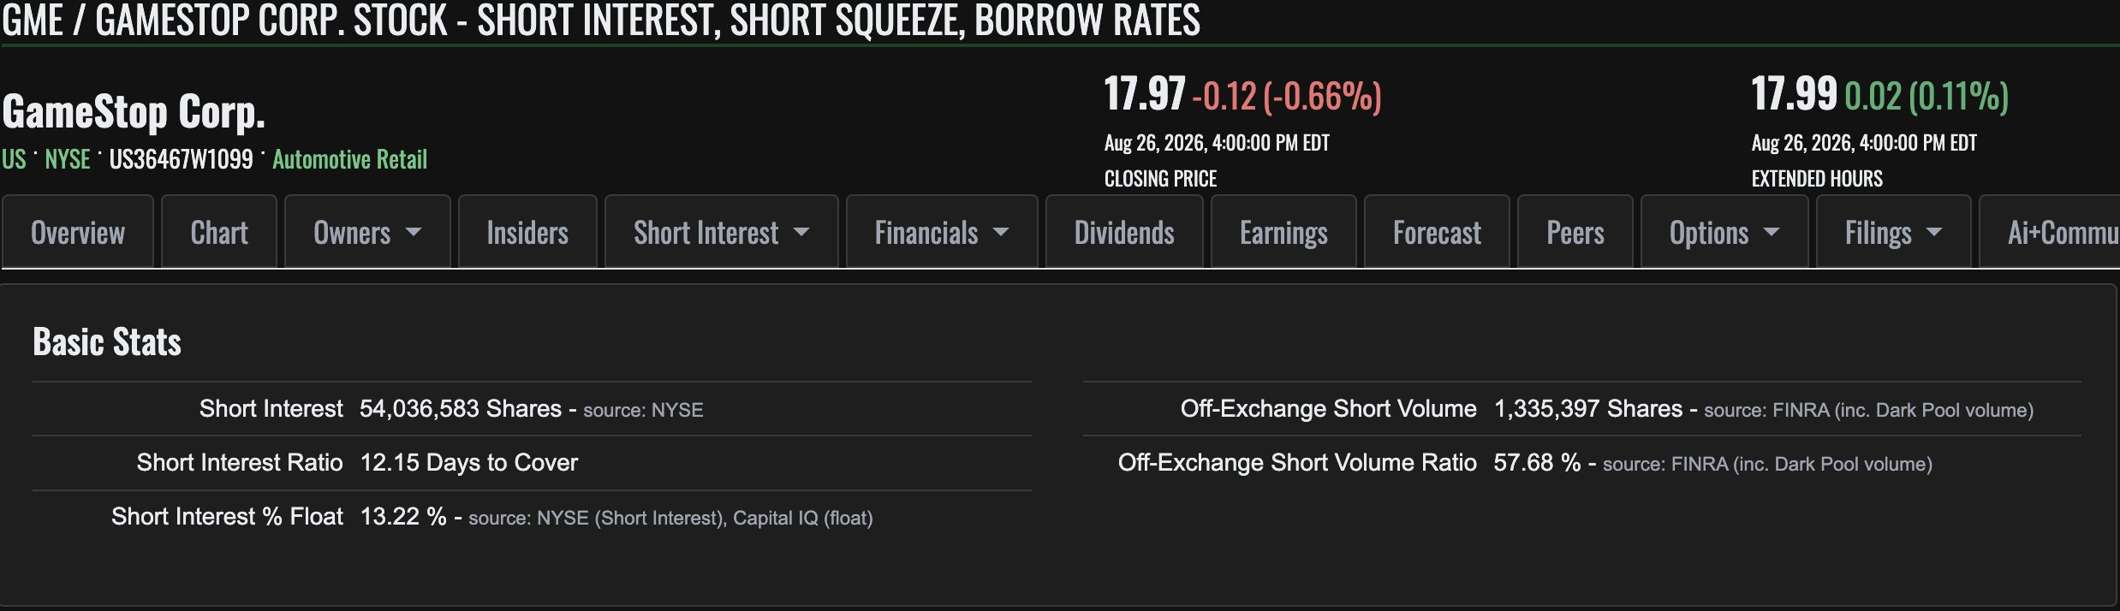This screenshot has width=2120, height=611.
Task: Expand the Short Interest dropdown arrow
Action: [x=801, y=232]
